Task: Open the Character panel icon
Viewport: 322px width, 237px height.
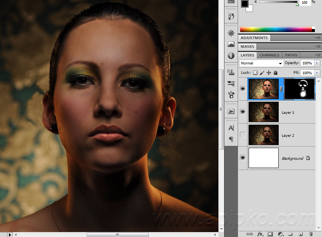Action: click(x=231, y=128)
